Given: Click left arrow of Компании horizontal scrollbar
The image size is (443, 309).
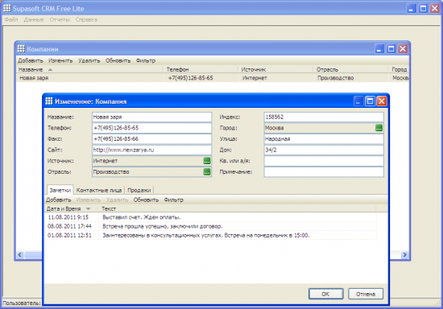Looking at the screenshot, I should point(19,255).
